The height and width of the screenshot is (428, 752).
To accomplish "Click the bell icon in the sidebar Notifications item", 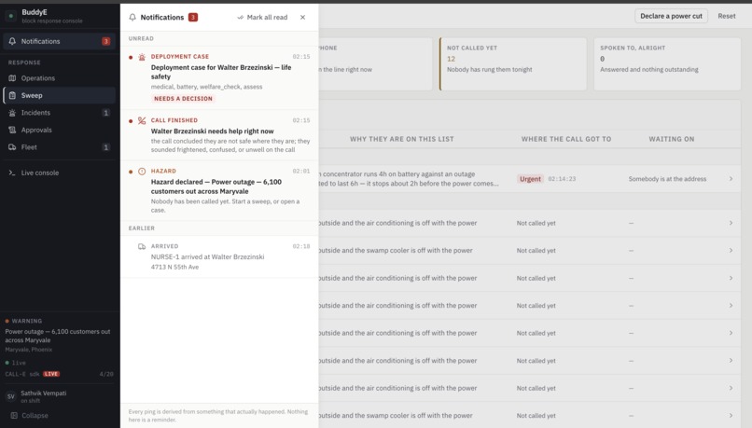I will [x=12, y=41].
